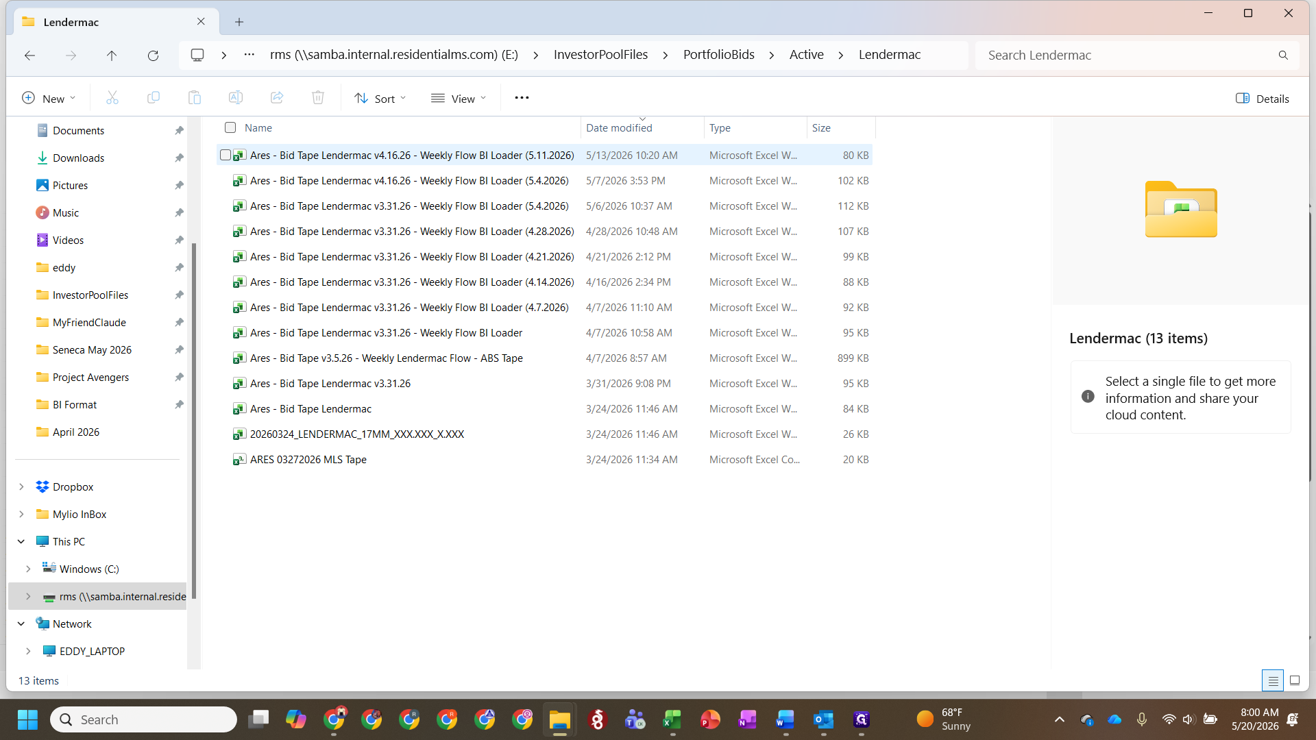Expand the chevron after PortfolioBids in path
Image resolution: width=1316 pixels, height=740 pixels.
[x=772, y=55]
